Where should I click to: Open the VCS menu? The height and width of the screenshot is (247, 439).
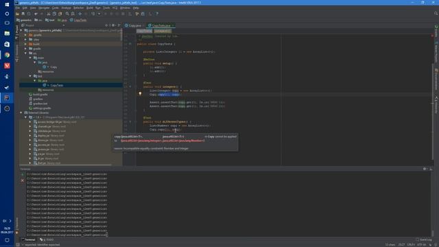pyautogui.click(x=115, y=8)
